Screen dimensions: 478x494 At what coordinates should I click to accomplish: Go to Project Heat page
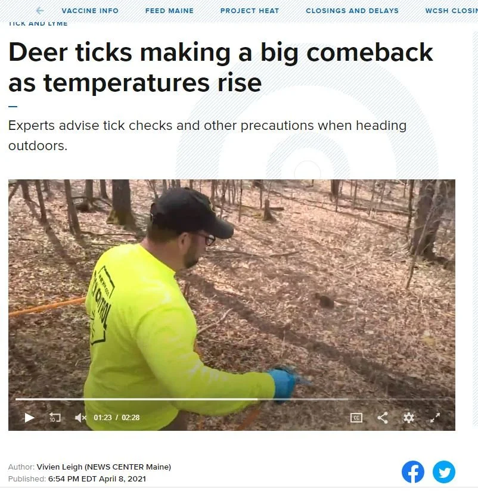(x=250, y=11)
